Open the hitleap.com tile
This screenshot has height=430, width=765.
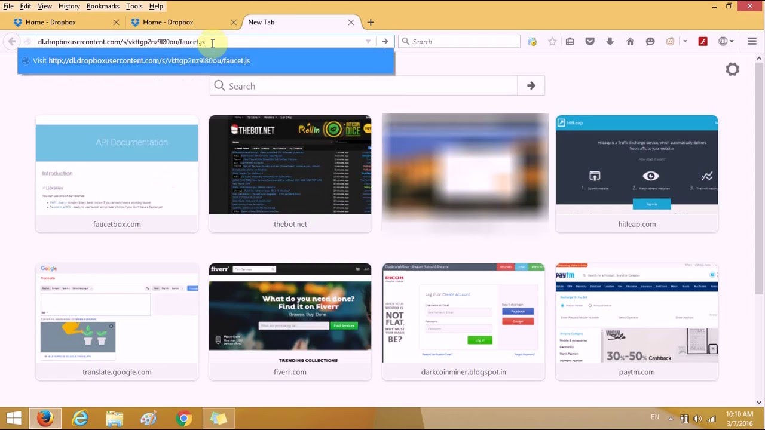[x=637, y=173]
